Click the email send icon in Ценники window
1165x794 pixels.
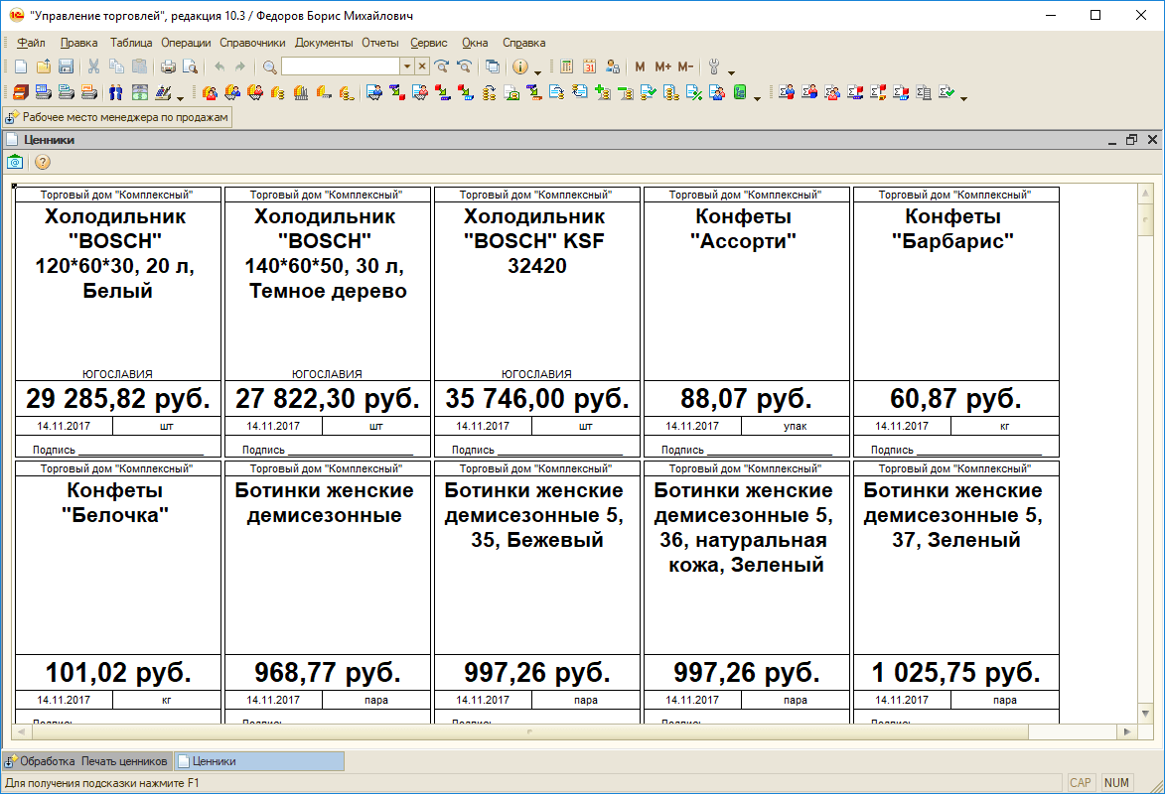pyautogui.click(x=15, y=162)
